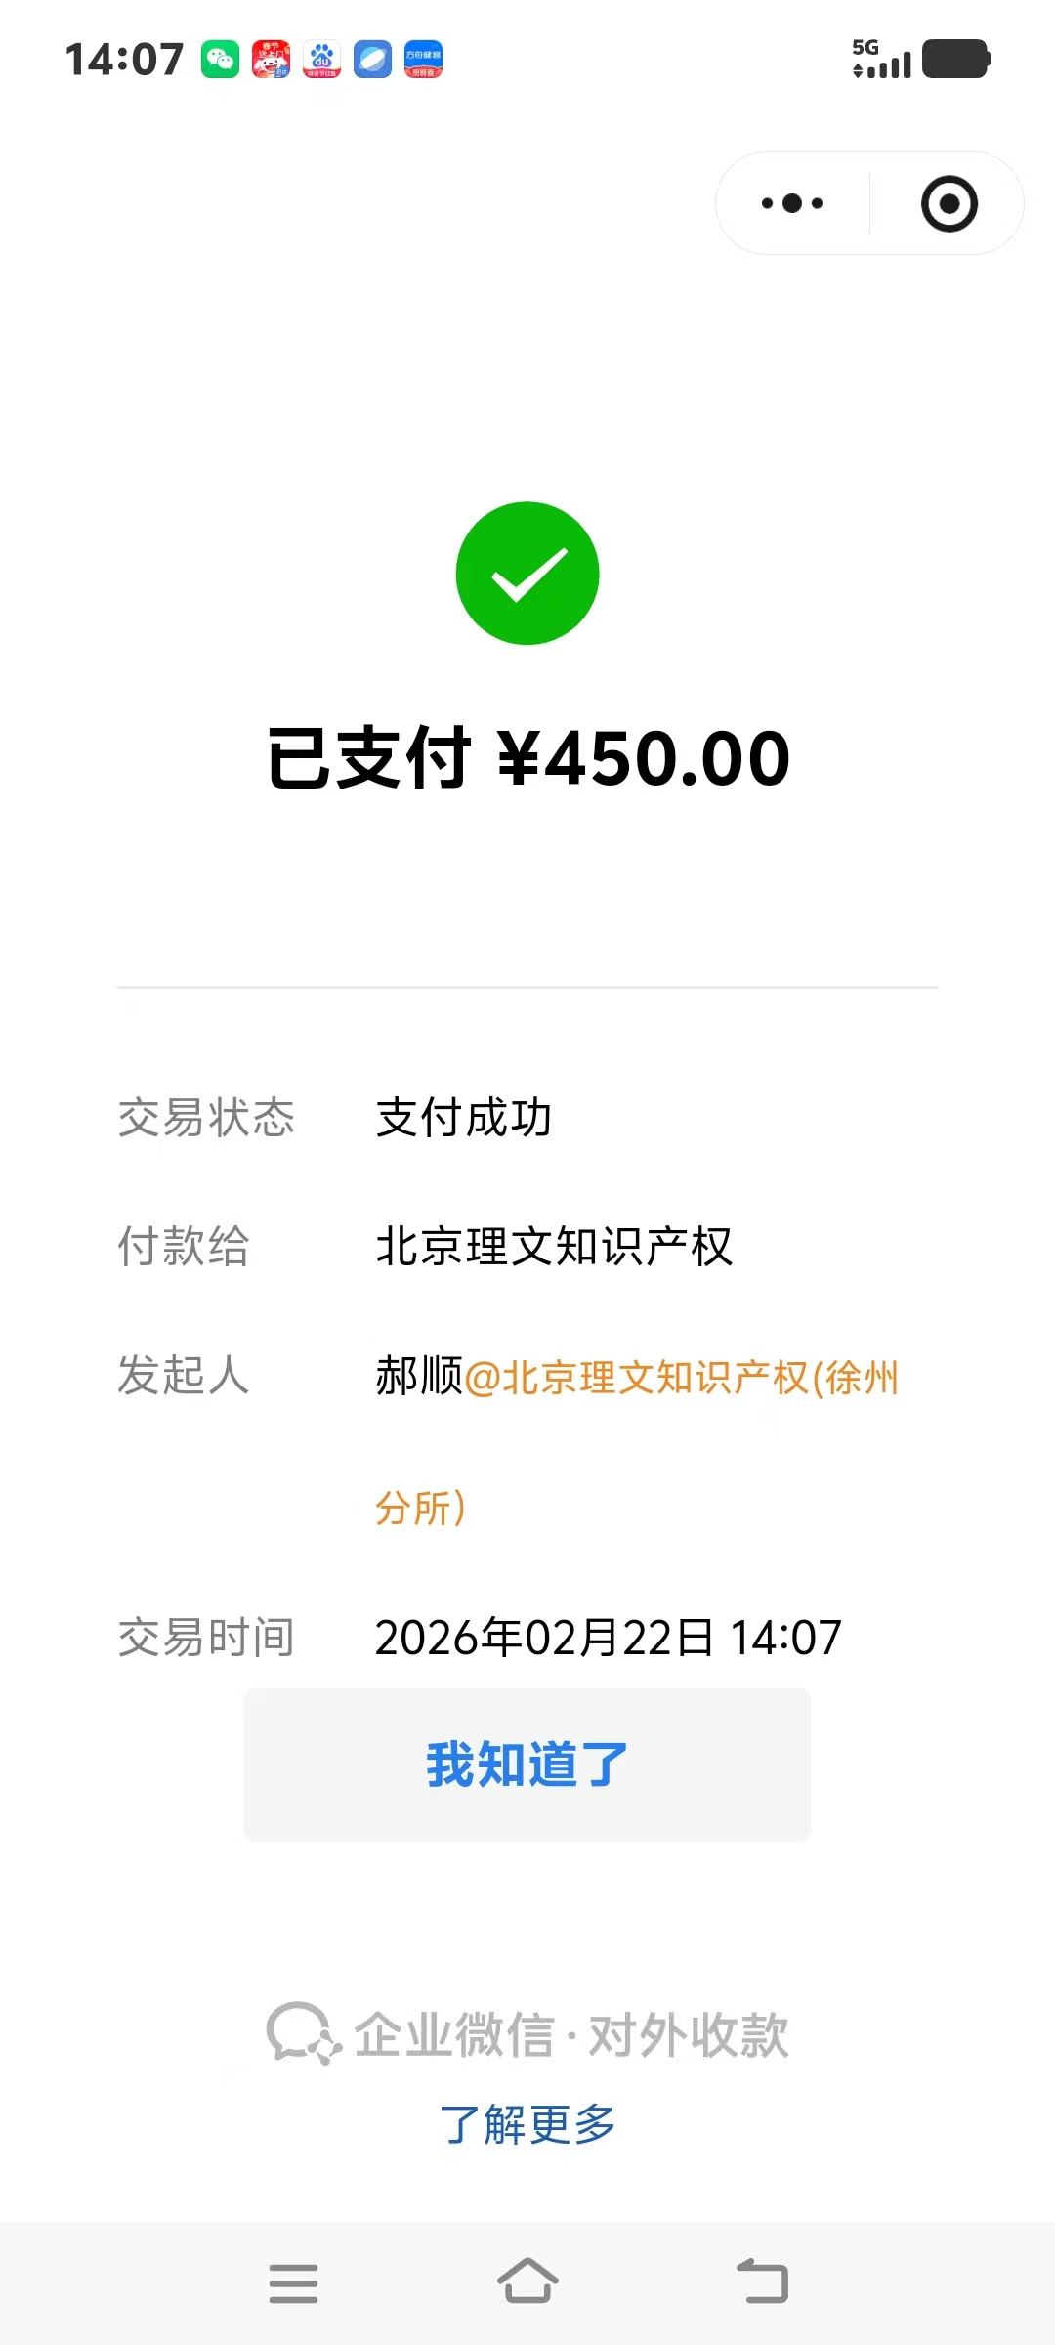Tap the orange @北京理文知识产权 initiator link
1055x2345 pixels.
[681, 1378]
